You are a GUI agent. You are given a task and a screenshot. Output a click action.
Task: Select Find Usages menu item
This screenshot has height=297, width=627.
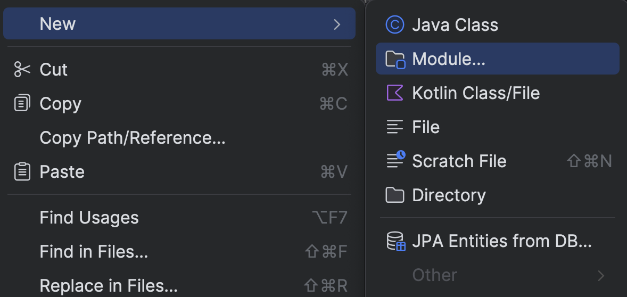pyautogui.click(x=89, y=218)
